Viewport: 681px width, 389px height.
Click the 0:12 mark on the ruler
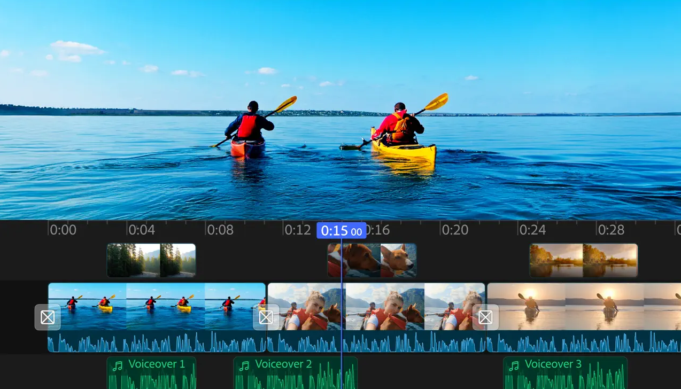point(298,230)
